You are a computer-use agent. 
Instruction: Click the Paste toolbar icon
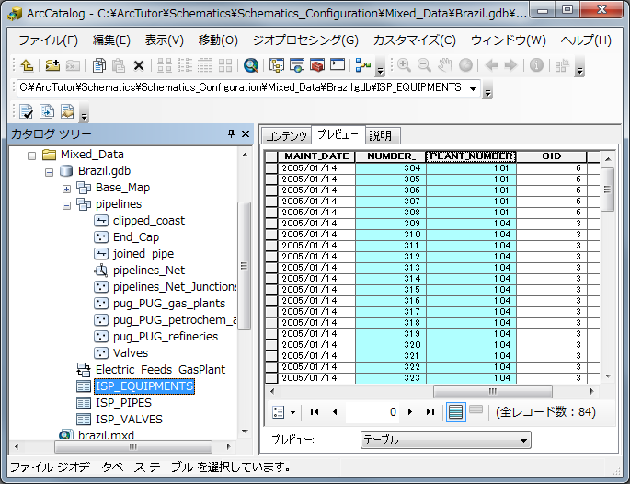click(x=119, y=65)
